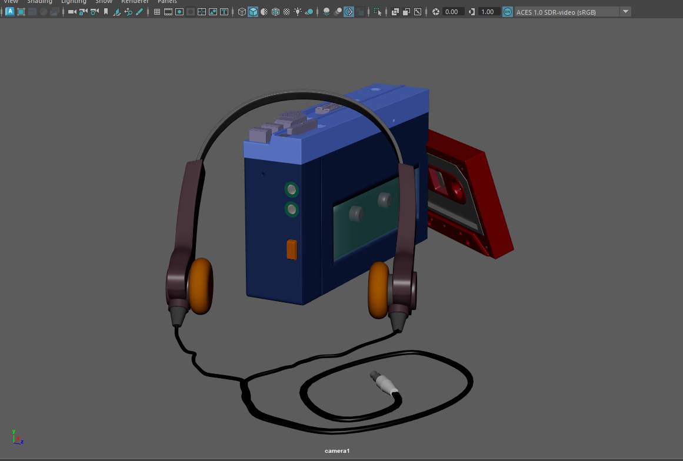This screenshot has height=461, width=683.
Task: Enable Wireframe on Shaded icon
Action: [x=275, y=12]
